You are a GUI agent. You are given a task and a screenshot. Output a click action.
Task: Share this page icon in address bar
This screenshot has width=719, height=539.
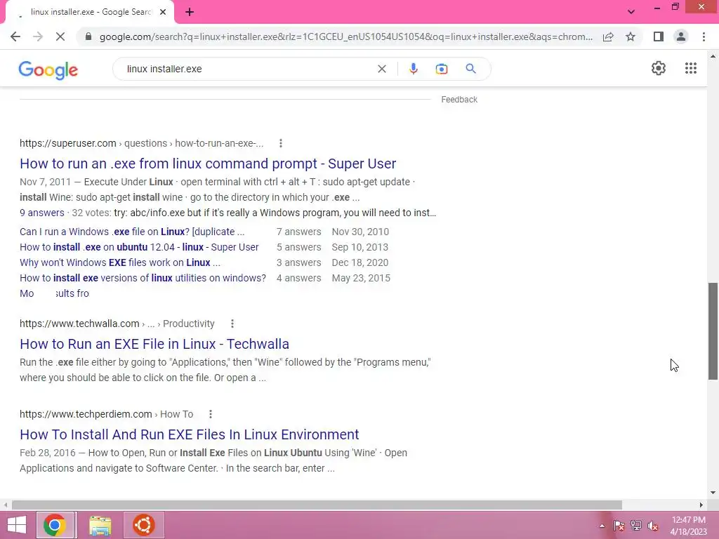[608, 36]
